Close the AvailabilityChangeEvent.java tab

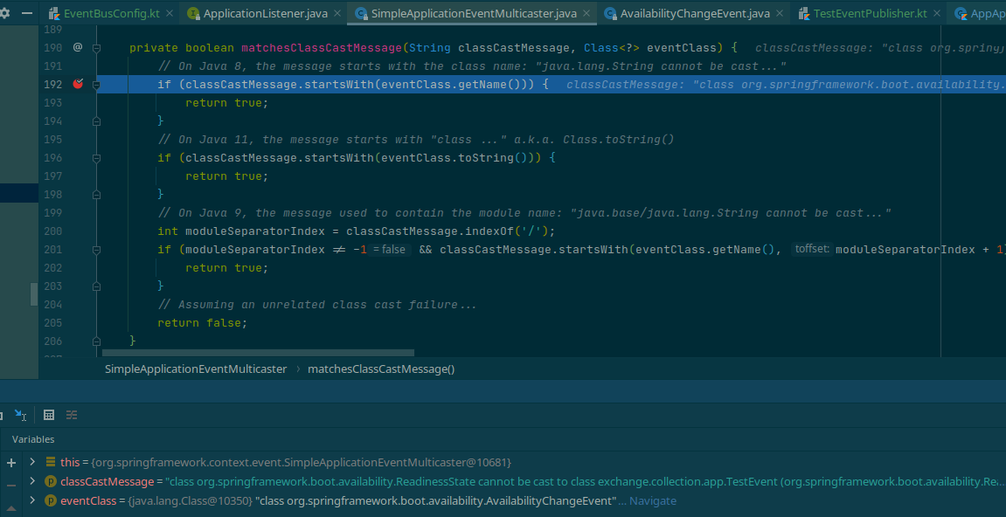click(x=780, y=13)
